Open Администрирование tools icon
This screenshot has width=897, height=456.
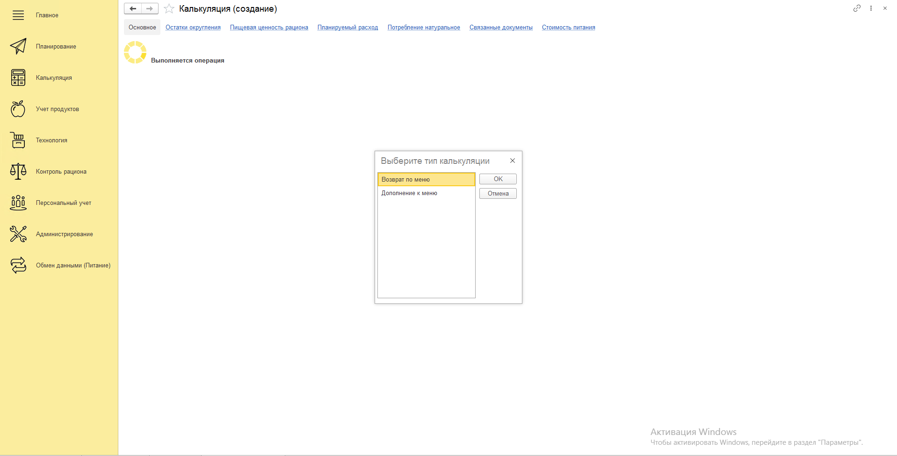point(18,234)
